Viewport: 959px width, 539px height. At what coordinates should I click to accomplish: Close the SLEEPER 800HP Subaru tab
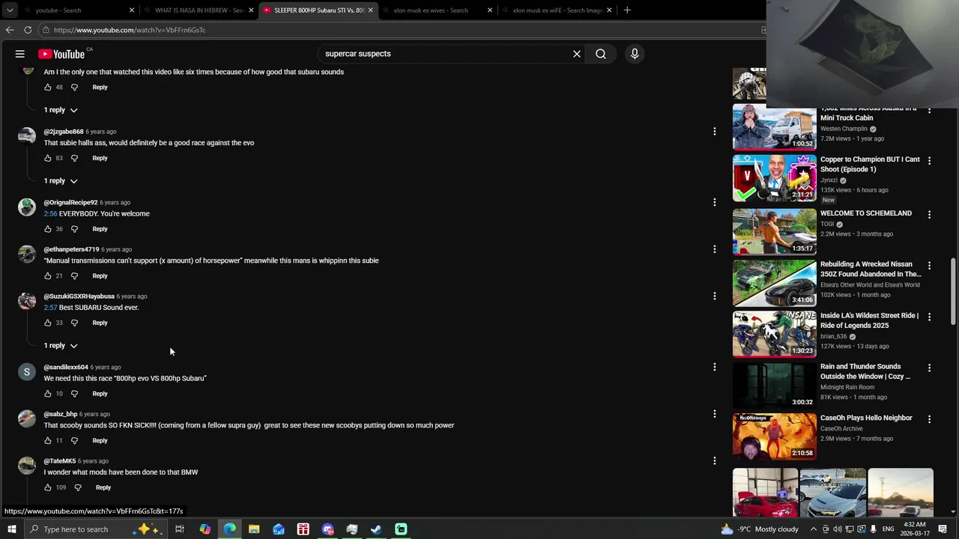click(x=370, y=10)
